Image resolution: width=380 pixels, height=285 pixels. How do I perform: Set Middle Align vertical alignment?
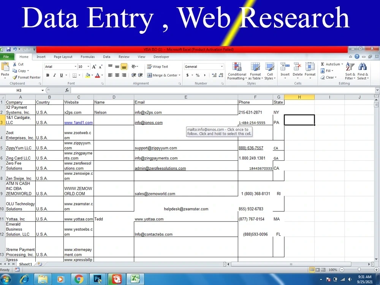[117, 66]
